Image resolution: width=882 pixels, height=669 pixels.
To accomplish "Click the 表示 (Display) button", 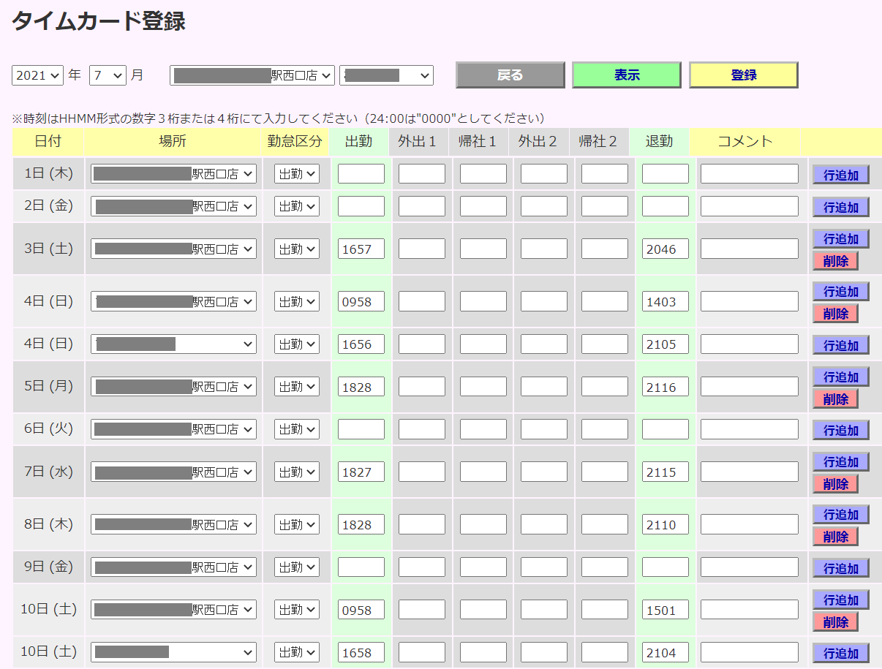I will [626, 75].
